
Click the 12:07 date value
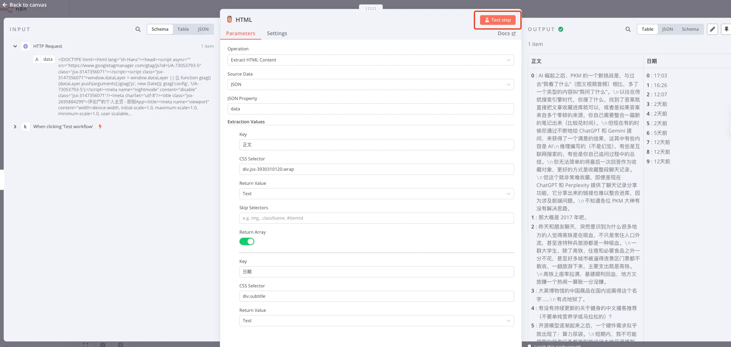coord(660,95)
